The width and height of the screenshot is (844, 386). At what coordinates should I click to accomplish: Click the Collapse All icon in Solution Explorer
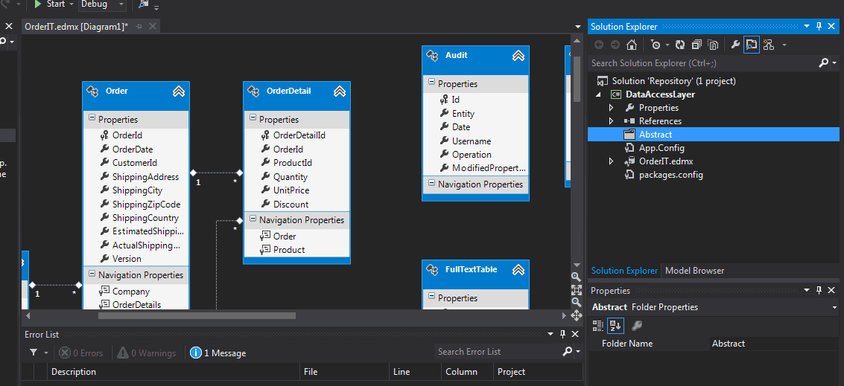tap(697, 45)
